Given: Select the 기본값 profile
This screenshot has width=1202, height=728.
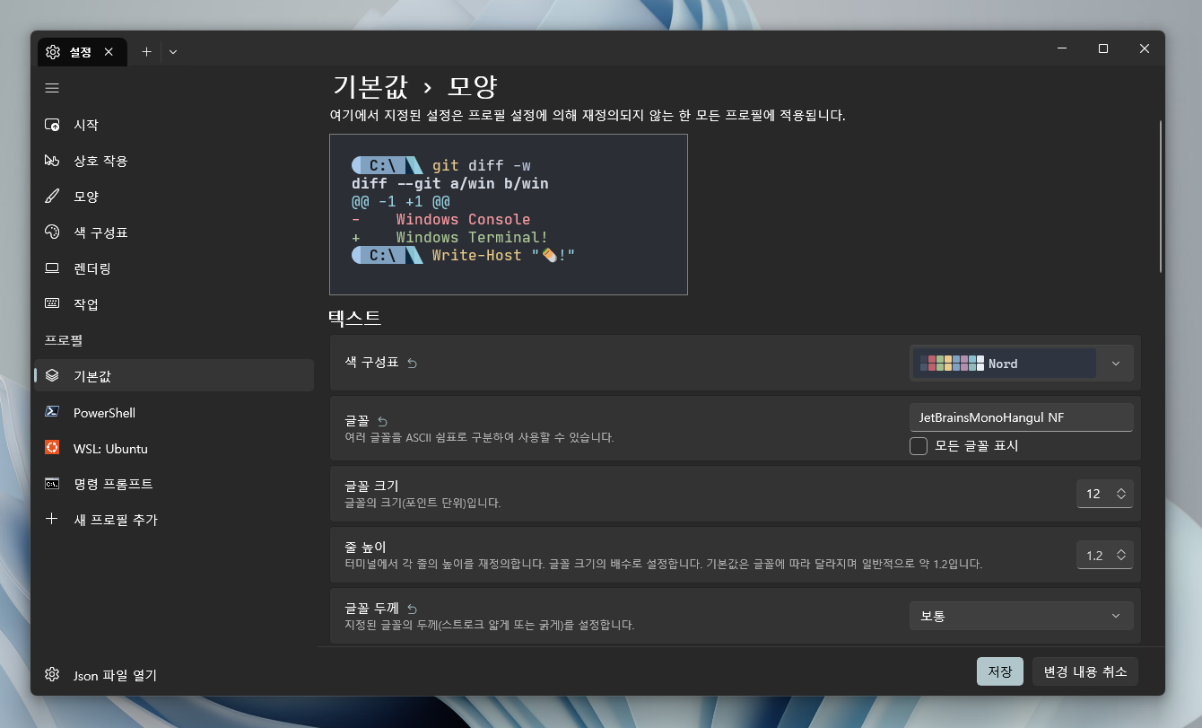Looking at the screenshot, I should (174, 376).
